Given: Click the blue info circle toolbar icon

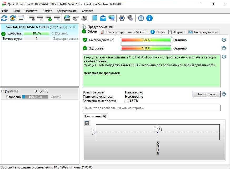Looking at the screenshot, I should [149, 18].
